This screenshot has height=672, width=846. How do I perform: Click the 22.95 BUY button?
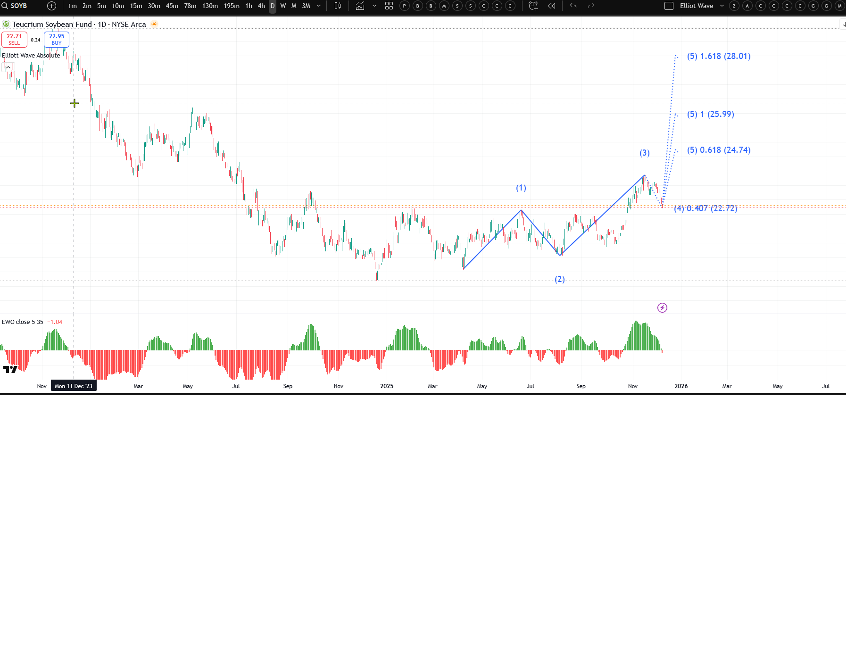pyautogui.click(x=57, y=40)
